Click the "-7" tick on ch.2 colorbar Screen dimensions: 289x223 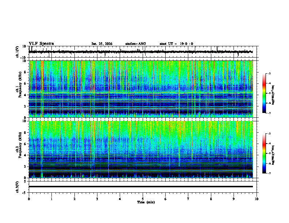pos(269,173)
